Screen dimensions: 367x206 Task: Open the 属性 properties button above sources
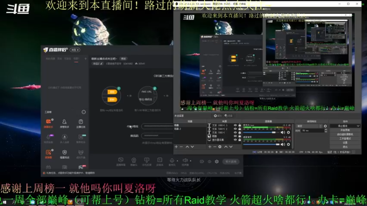(217, 116)
